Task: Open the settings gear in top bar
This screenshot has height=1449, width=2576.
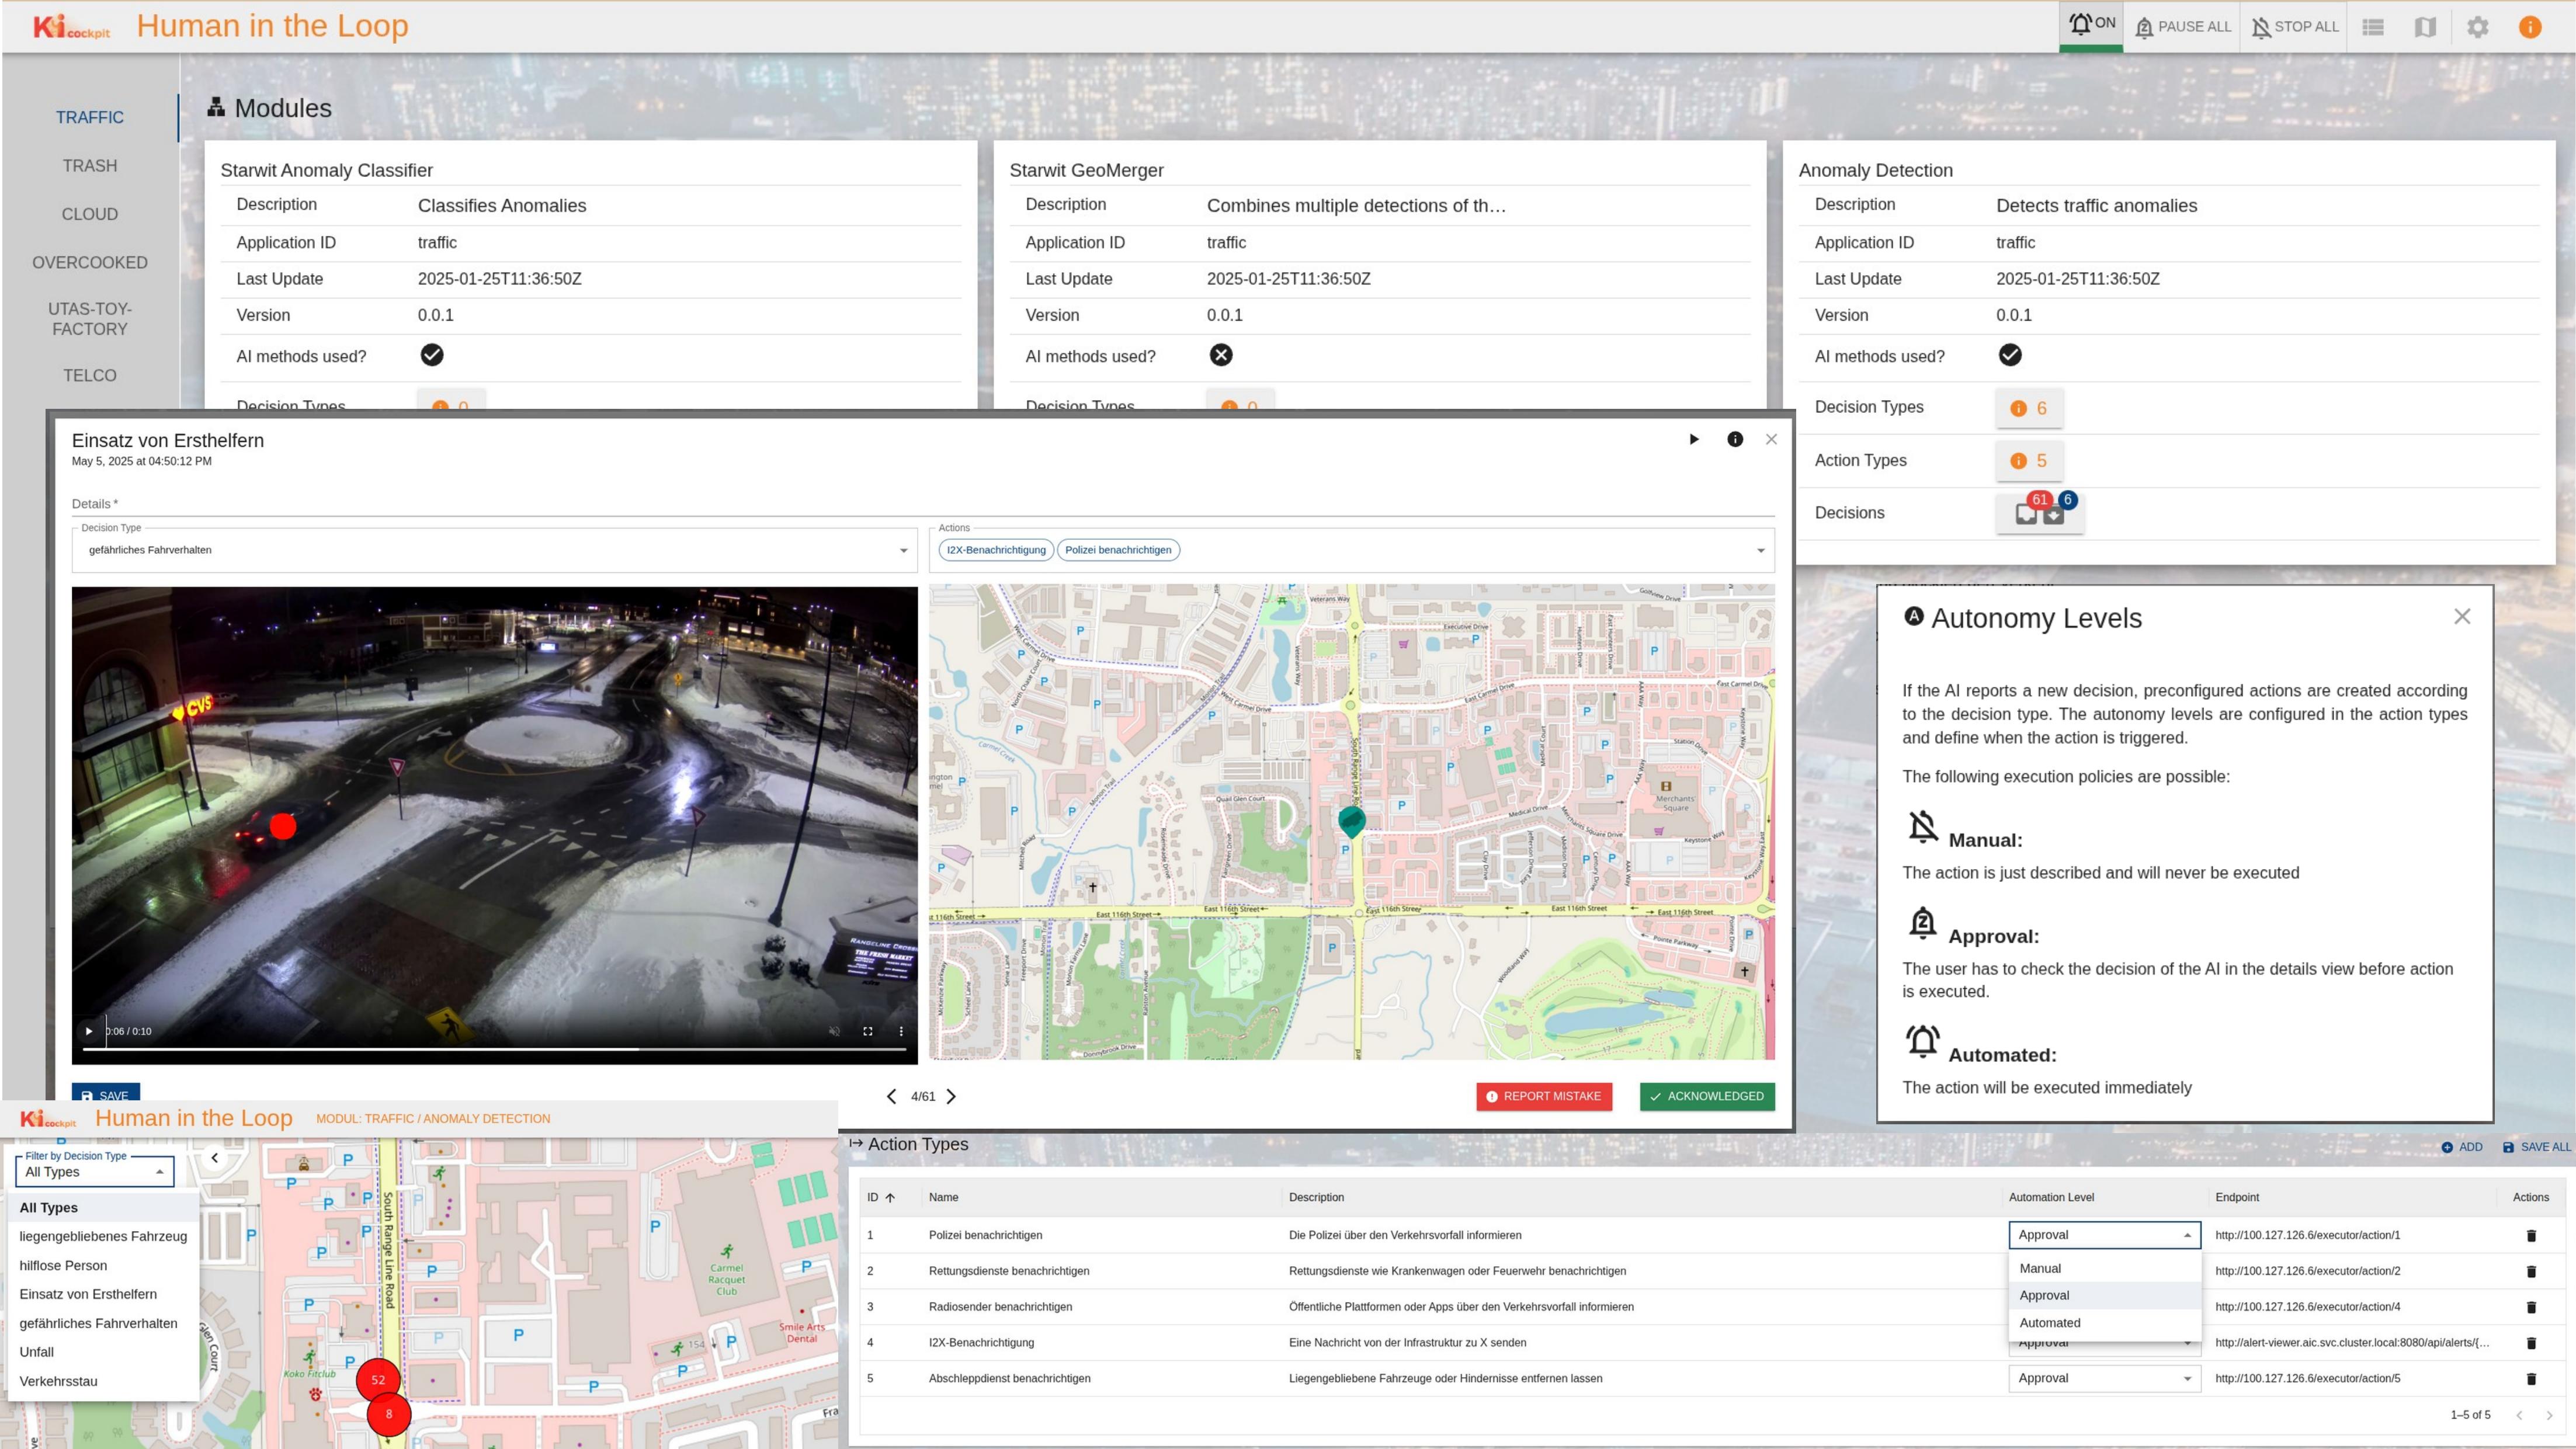Action: pos(2477,27)
